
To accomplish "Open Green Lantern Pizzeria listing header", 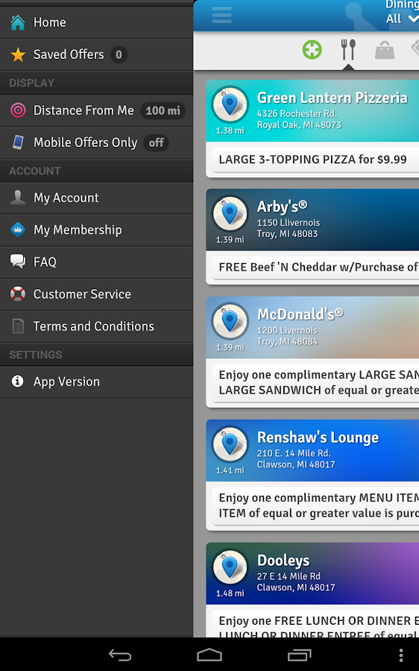I will (312, 111).
